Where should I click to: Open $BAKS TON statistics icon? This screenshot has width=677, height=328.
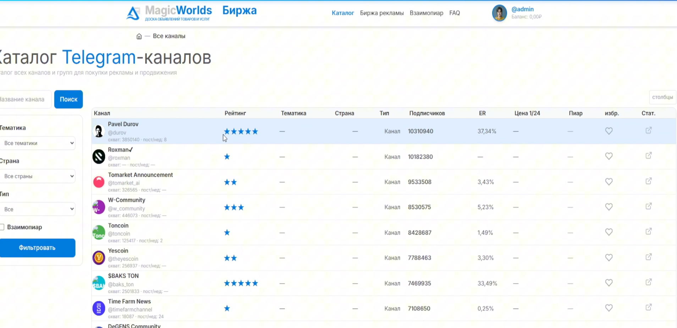(649, 282)
